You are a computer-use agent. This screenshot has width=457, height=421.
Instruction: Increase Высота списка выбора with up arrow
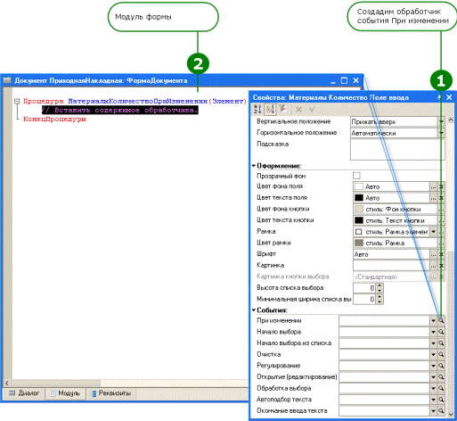tap(379, 285)
